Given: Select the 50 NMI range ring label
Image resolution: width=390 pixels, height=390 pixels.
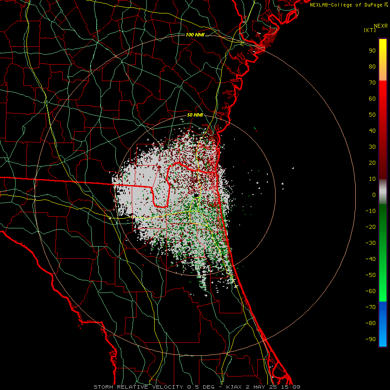Looking at the screenshot, I should point(195,115).
